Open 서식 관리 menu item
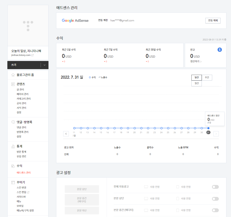Viewport: 231px width, 217px height. pyautogui.click(x=21, y=108)
